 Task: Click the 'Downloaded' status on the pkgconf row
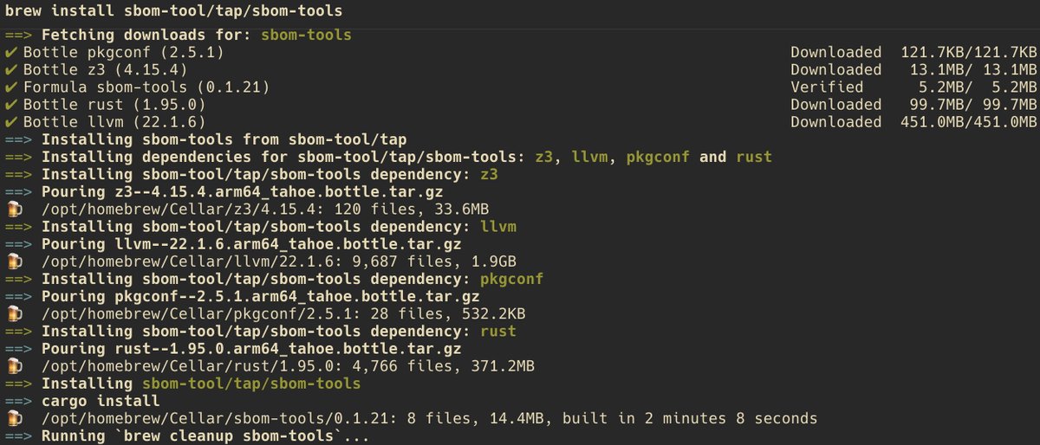[x=836, y=52]
